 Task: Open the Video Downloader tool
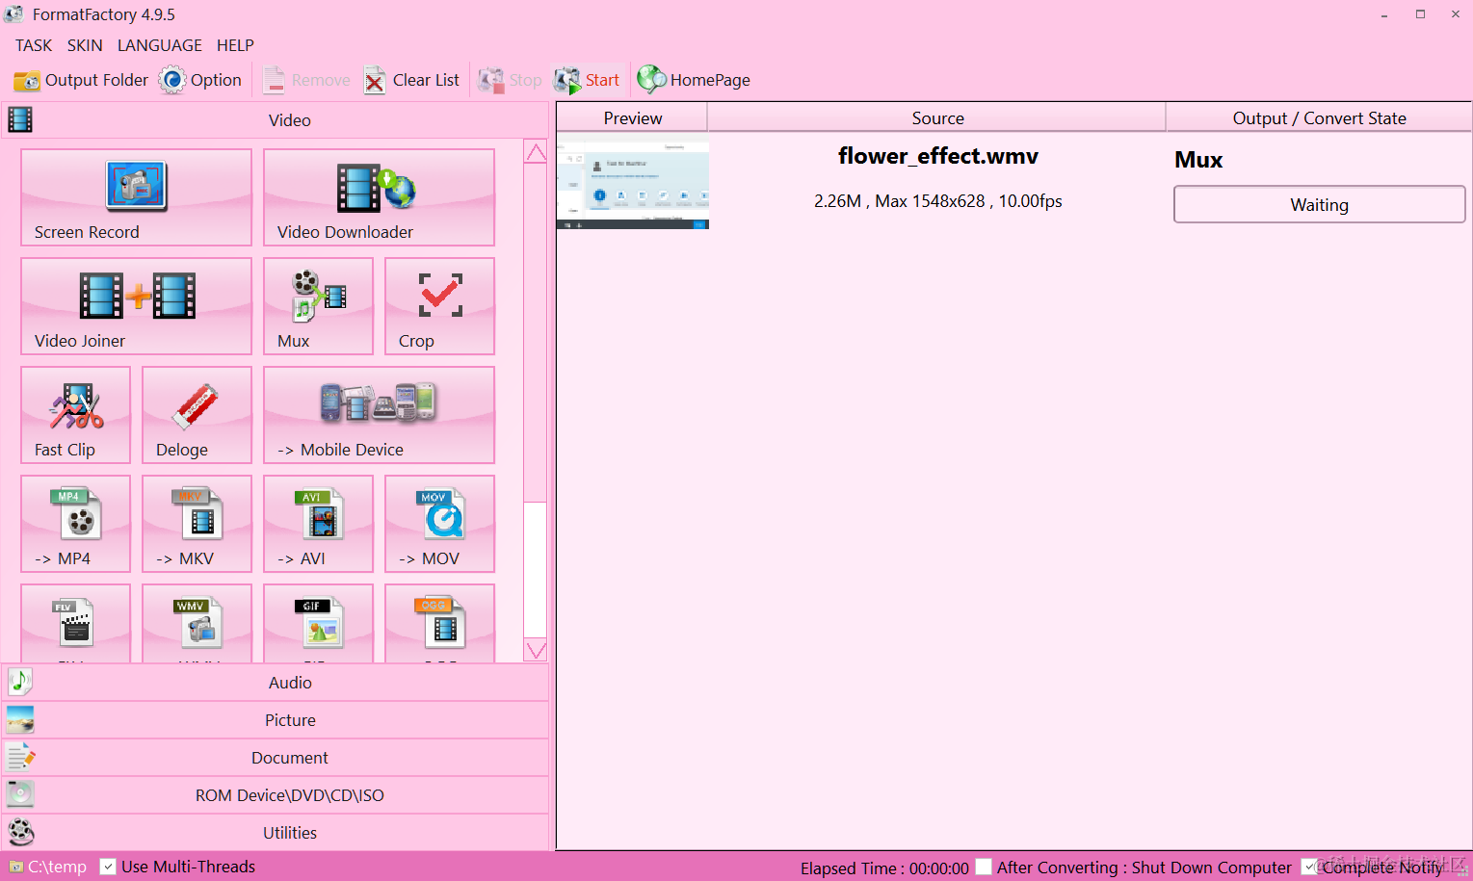pos(379,197)
